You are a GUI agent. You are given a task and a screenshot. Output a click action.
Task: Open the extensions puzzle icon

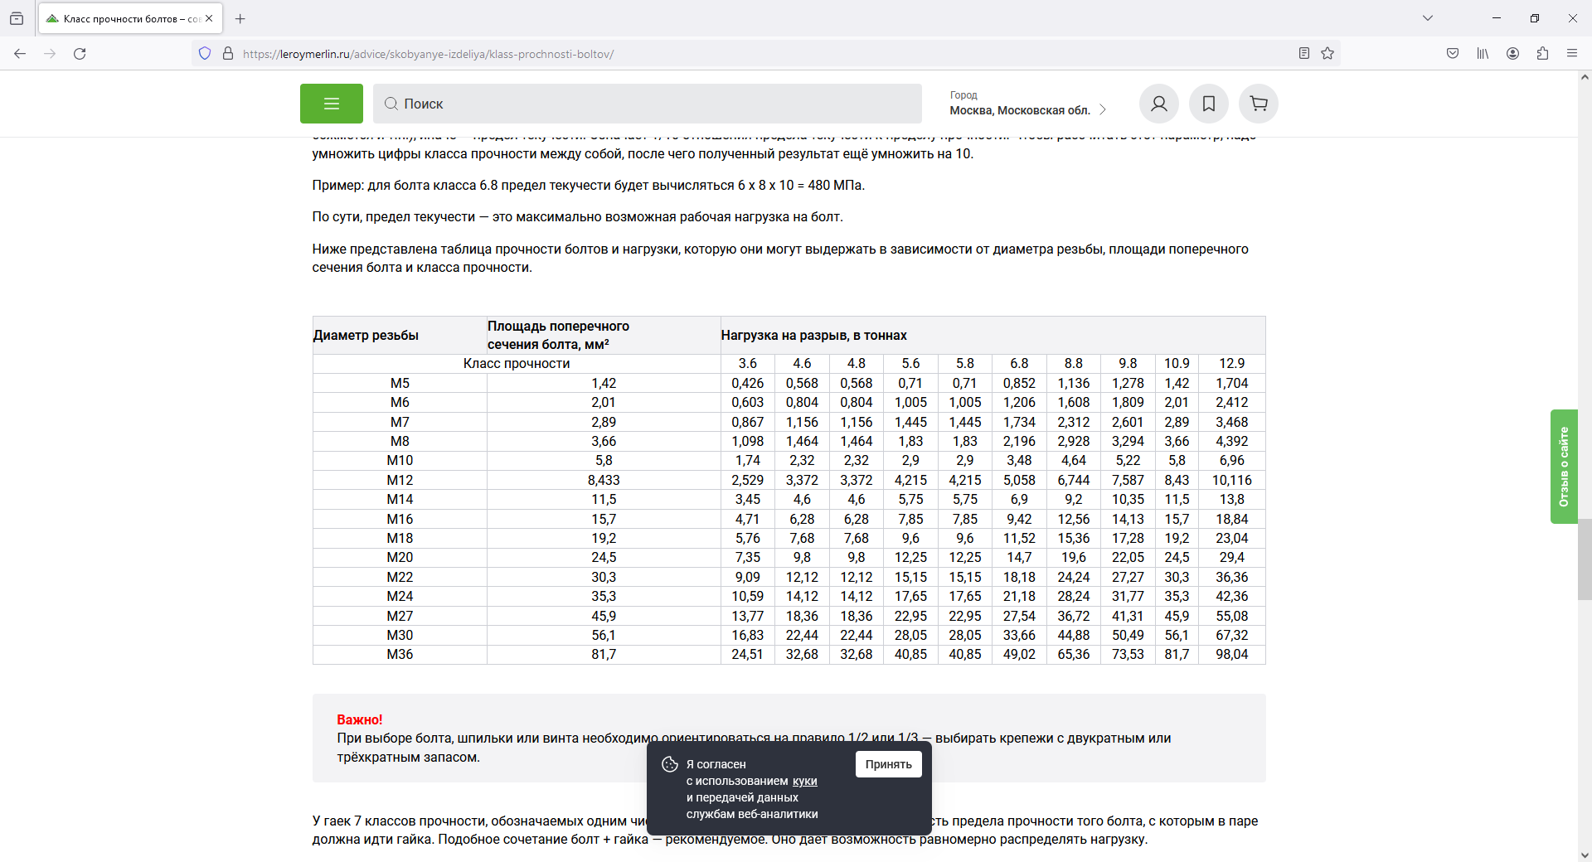(1542, 53)
